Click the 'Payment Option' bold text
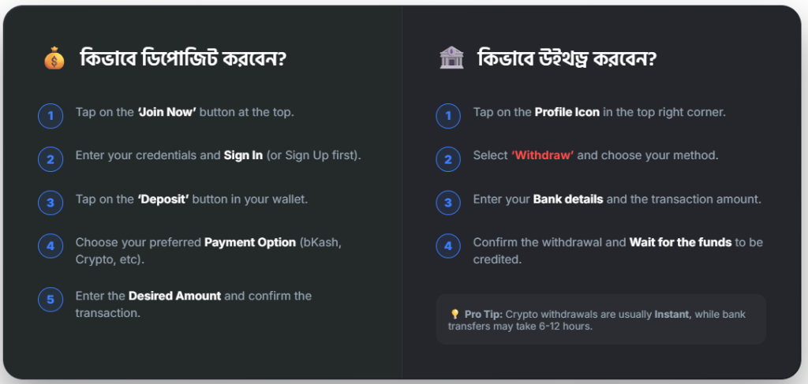808x384 pixels. pyautogui.click(x=250, y=242)
